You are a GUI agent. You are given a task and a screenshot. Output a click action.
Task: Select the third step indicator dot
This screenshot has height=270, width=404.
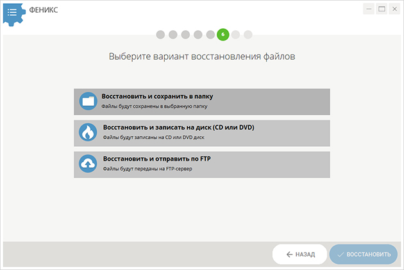point(185,35)
